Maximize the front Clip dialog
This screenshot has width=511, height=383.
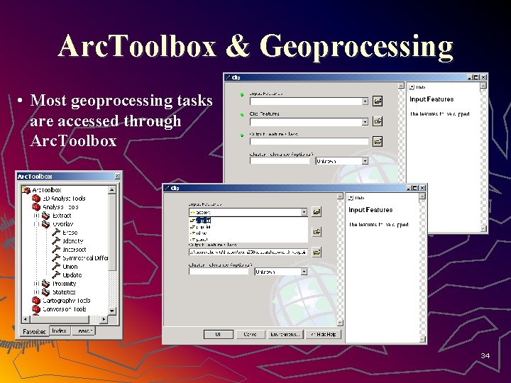tap(415, 188)
